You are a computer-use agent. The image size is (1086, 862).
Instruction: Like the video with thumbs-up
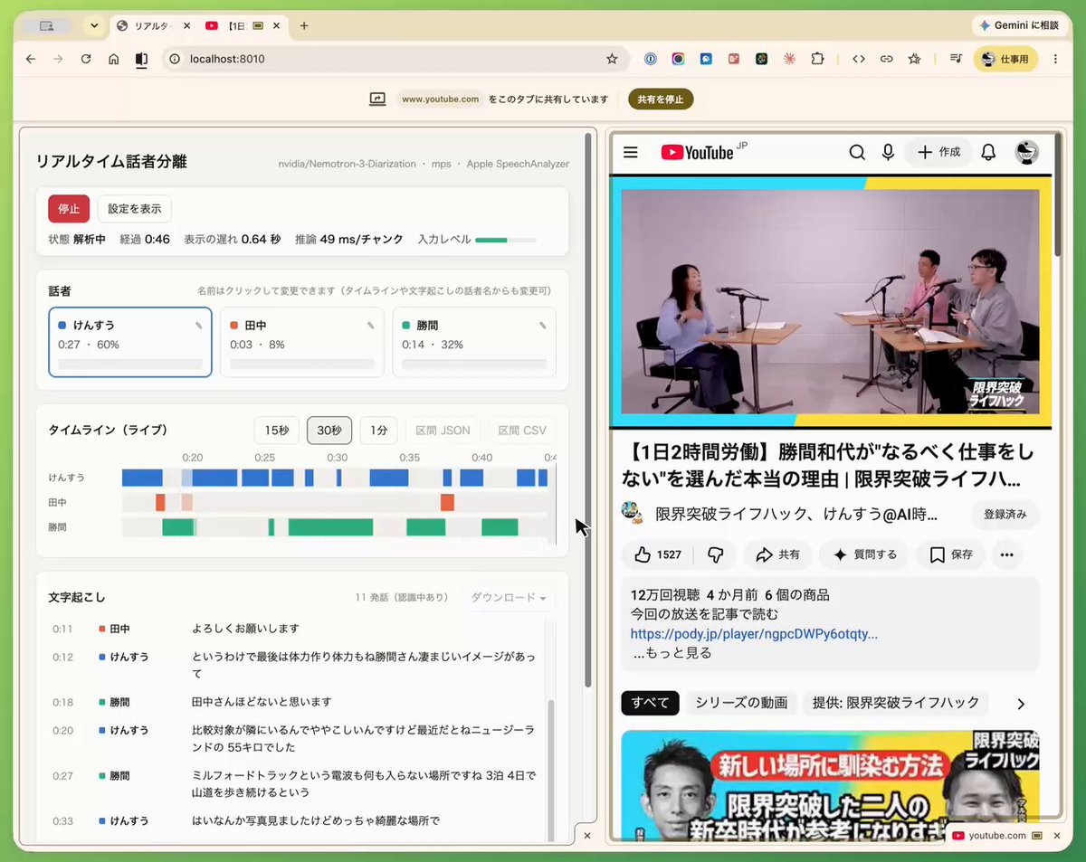(x=656, y=554)
